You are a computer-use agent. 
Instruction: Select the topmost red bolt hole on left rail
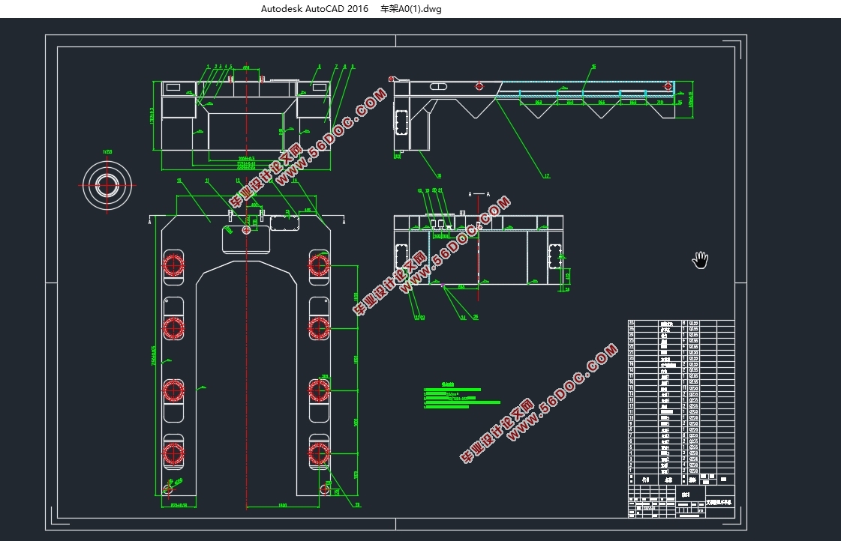click(174, 265)
